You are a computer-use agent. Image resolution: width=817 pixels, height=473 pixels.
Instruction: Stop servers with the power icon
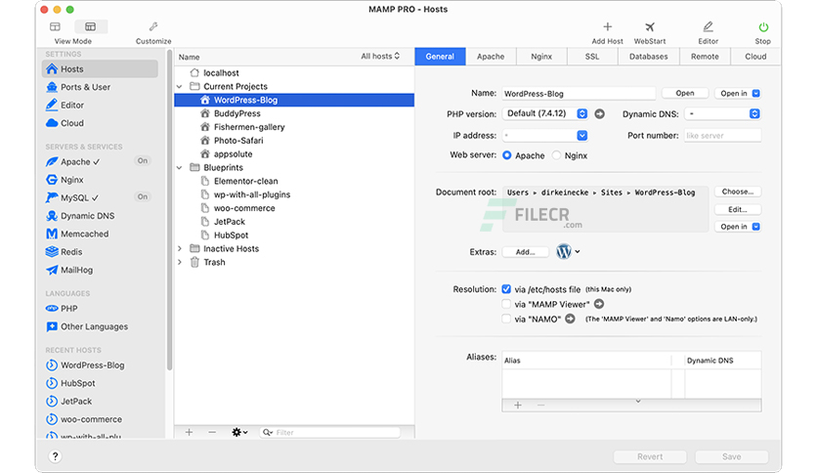(x=763, y=27)
